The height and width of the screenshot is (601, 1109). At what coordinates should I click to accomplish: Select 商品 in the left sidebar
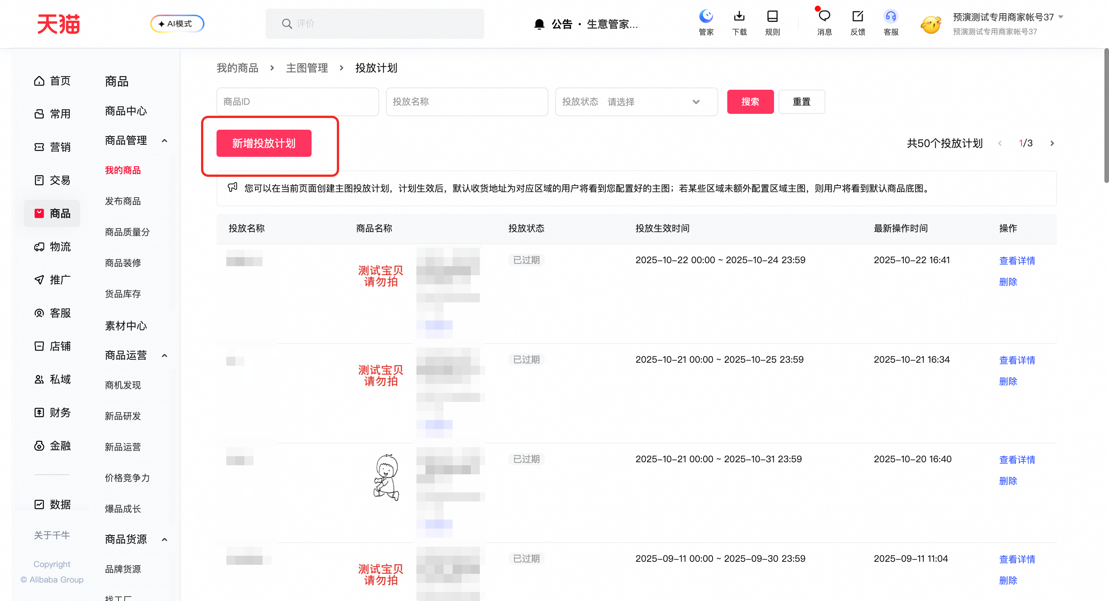tap(52, 213)
